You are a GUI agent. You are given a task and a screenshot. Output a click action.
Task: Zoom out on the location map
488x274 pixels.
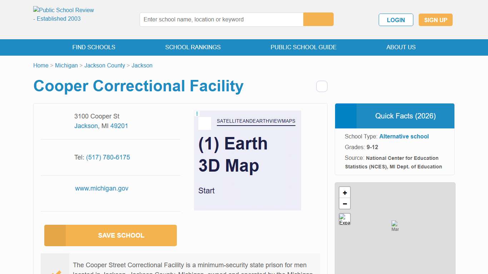[x=344, y=204]
